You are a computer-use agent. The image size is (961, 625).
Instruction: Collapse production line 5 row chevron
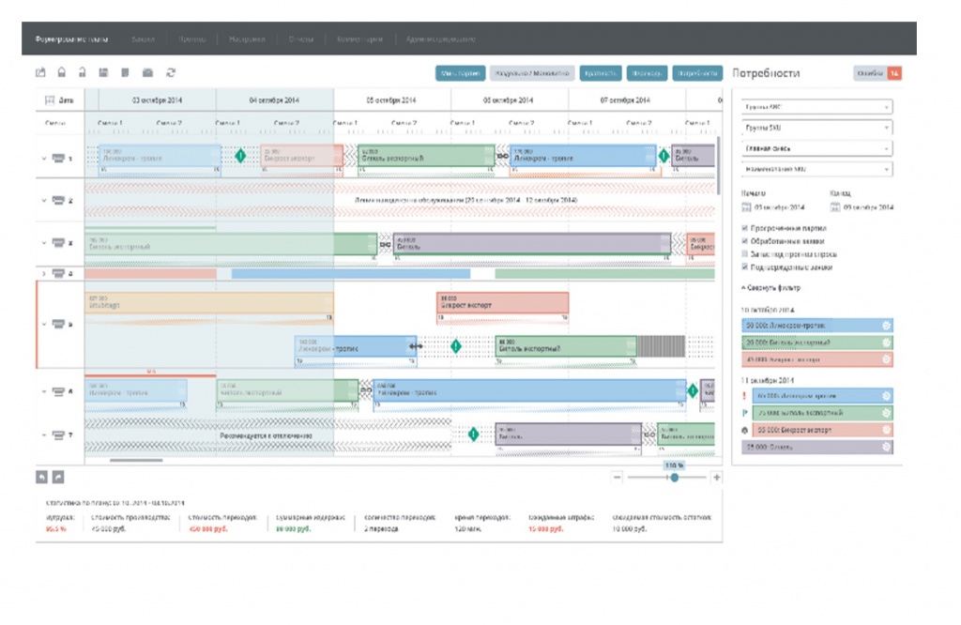[x=44, y=324]
